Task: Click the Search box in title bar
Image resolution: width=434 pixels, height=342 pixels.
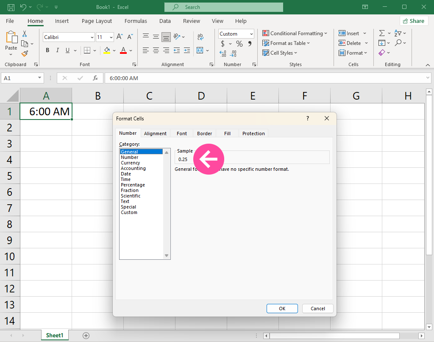Action: click(x=224, y=7)
